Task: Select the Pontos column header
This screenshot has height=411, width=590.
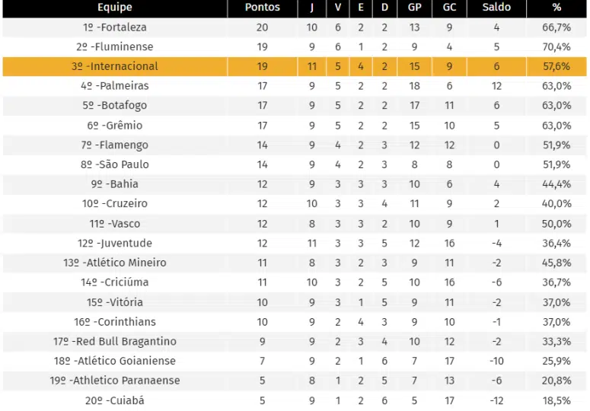Action: (x=262, y=8)
